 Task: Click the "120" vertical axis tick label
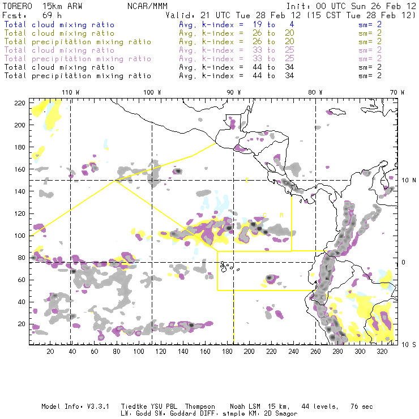[20, 213]
